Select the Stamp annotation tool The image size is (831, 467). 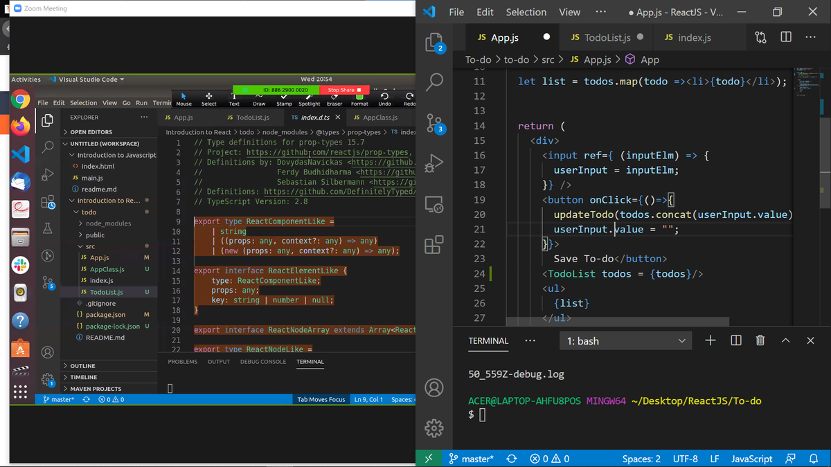click(x=284, y=99)
